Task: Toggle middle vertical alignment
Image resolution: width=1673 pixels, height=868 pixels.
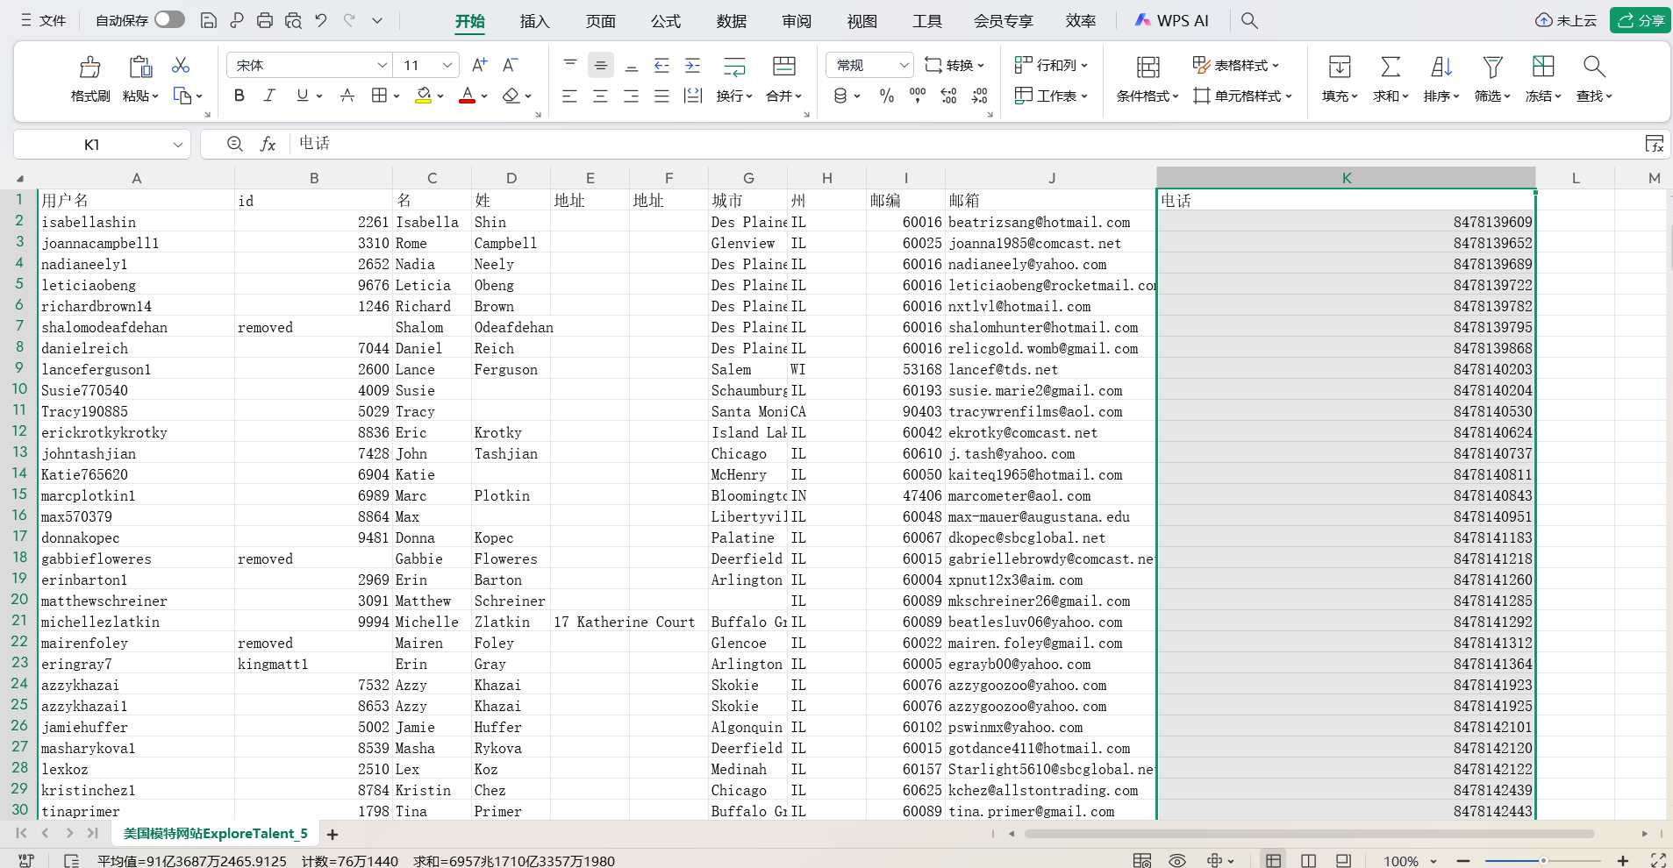Action: (x=601, y=65)
